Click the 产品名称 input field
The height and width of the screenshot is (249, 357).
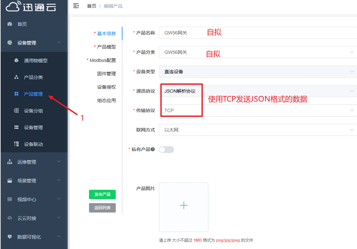pyautogui.click(x=258, y=33)
